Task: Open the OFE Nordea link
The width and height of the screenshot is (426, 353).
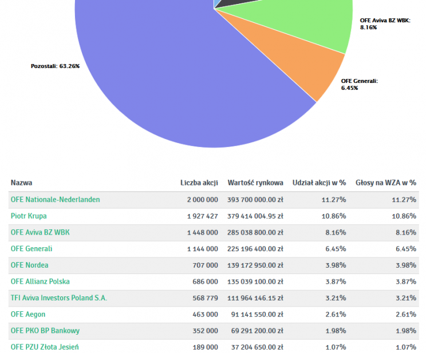Action: click(x=30, y=265)
